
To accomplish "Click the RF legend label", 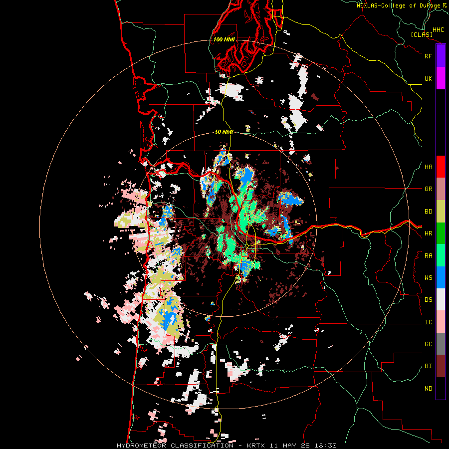I will [428, 56].
